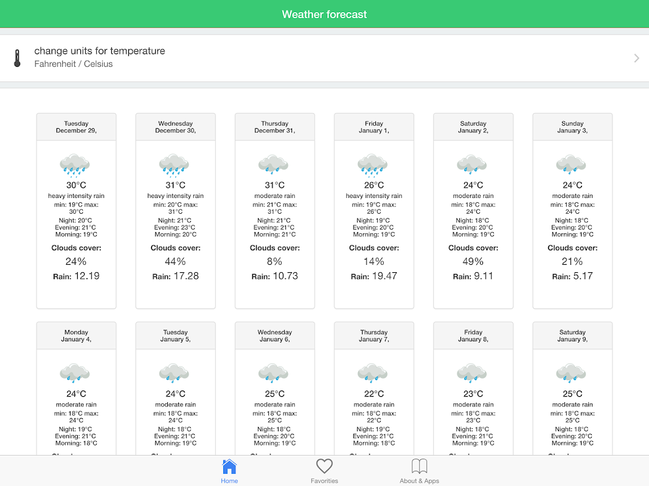Image resolution: width=649 pixels, height=486 pixels.
Task: Tap the rain cloud icon for Saturday January 9
Action: [571, 373]
